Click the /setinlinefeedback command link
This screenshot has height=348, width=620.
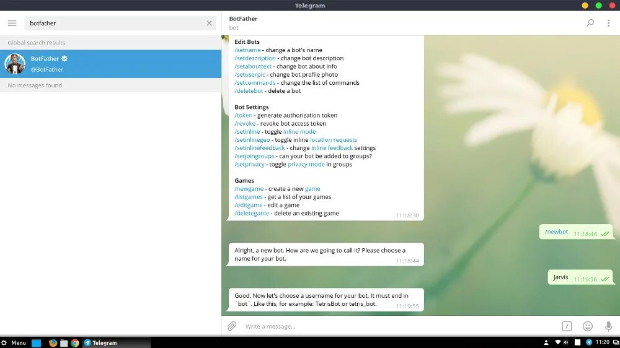(x=259, y=148)
